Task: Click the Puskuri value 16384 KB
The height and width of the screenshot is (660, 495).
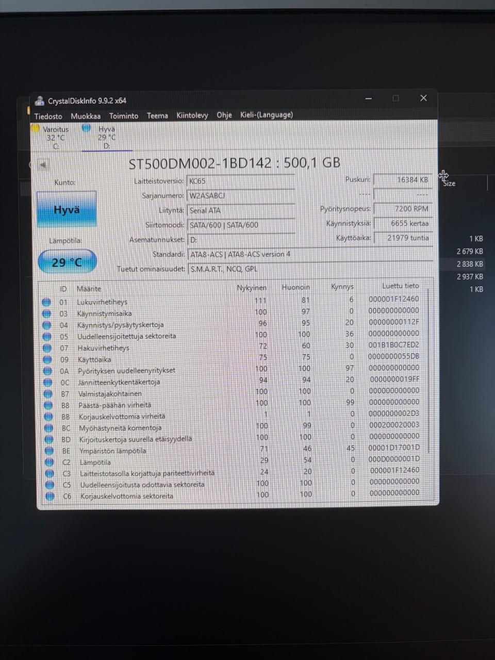Action: pyautogui.click(x=403, y=180)
